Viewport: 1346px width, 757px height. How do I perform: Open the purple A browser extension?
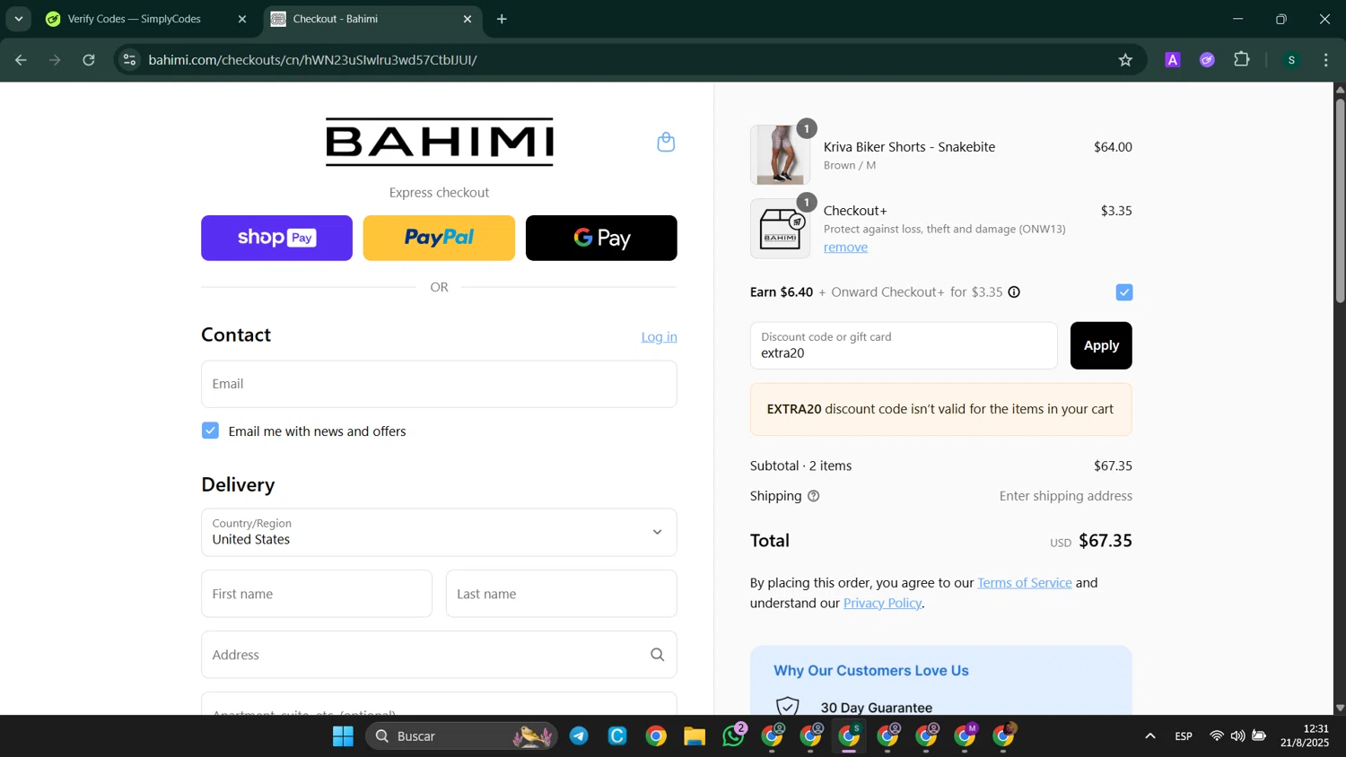click(x=1173, y=60)
